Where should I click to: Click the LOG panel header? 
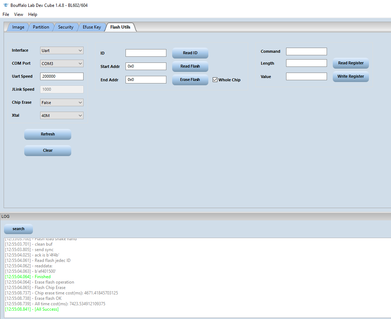(195, 216)
